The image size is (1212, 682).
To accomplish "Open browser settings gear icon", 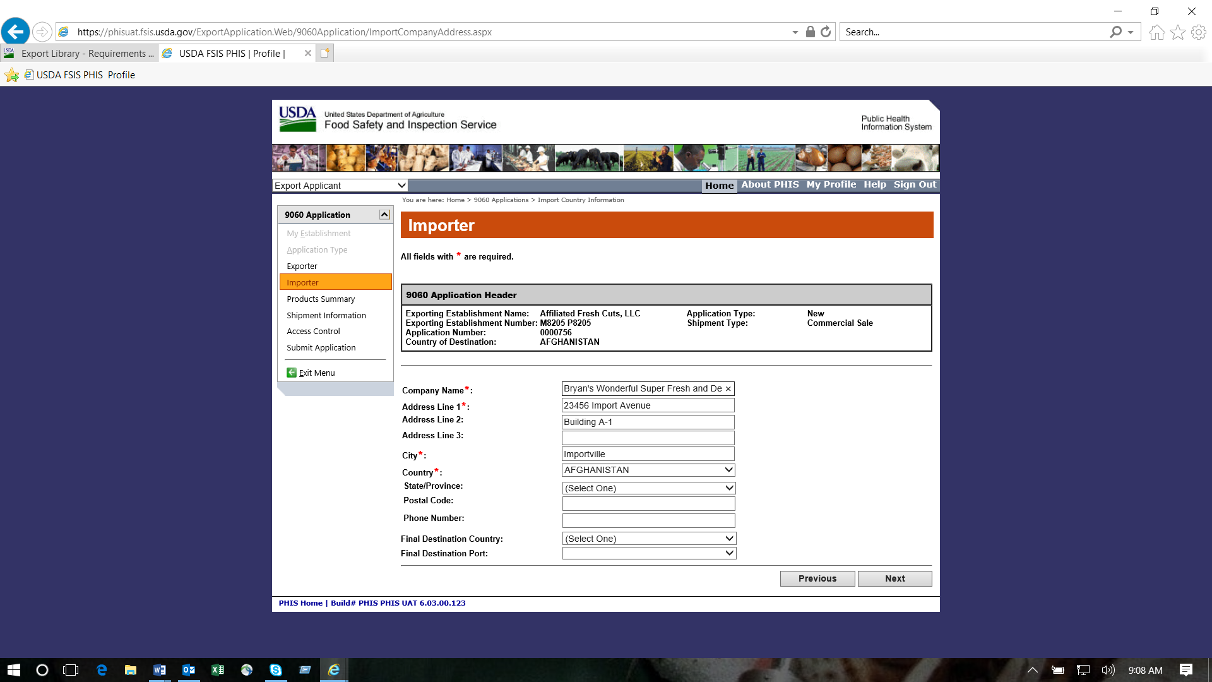I will point(1198,32).
